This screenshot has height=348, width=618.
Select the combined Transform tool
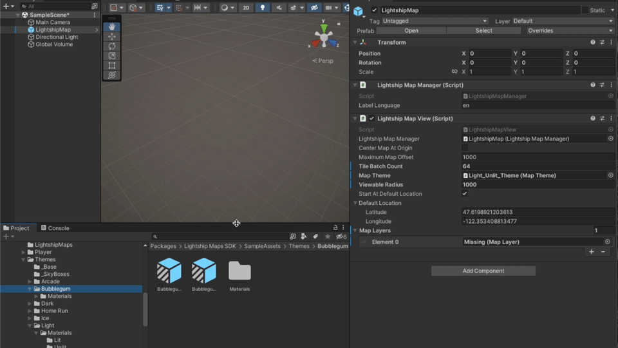tap(112, 75)
